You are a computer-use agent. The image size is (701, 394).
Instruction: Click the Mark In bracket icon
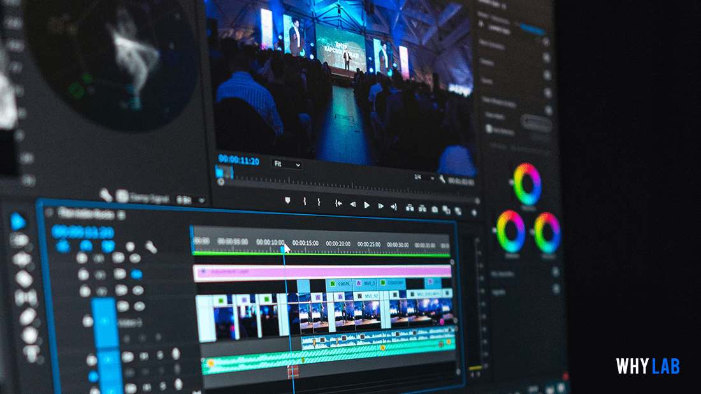coord(305,202)
